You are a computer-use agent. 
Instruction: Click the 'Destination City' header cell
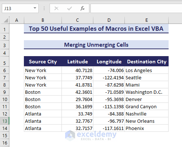tap(147, 62)
